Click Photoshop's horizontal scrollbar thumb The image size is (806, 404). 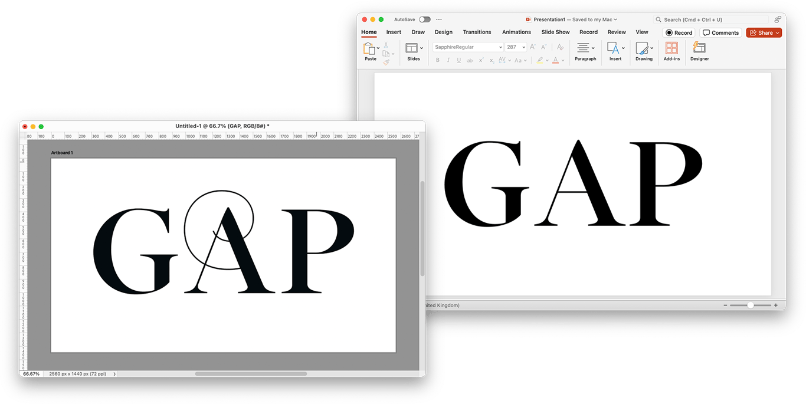tap(251, 373)
